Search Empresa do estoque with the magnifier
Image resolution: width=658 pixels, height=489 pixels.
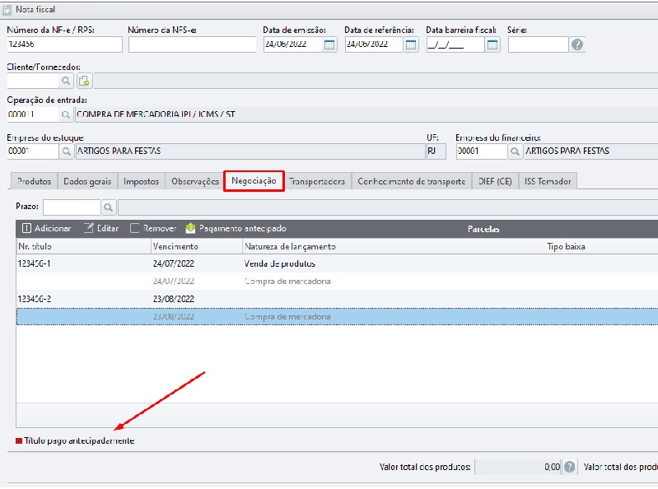click(x=67, y=151)
